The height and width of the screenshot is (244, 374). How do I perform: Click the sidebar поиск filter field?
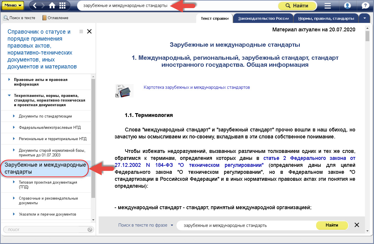45,229
